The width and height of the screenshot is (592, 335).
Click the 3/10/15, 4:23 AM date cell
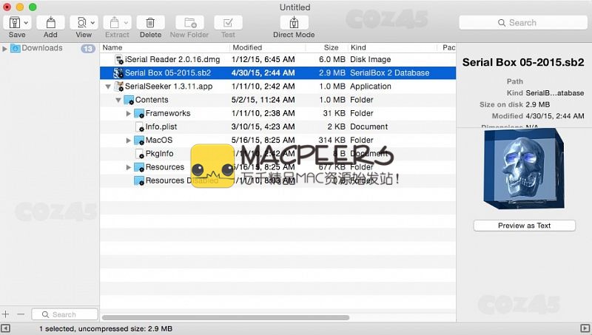click(263, 126)
